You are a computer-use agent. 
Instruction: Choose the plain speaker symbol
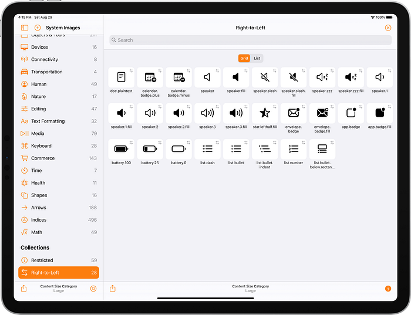point(207,77)
